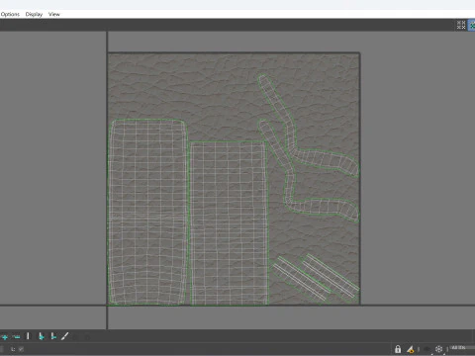Click the cyan plus with vertical line icon

42,336
